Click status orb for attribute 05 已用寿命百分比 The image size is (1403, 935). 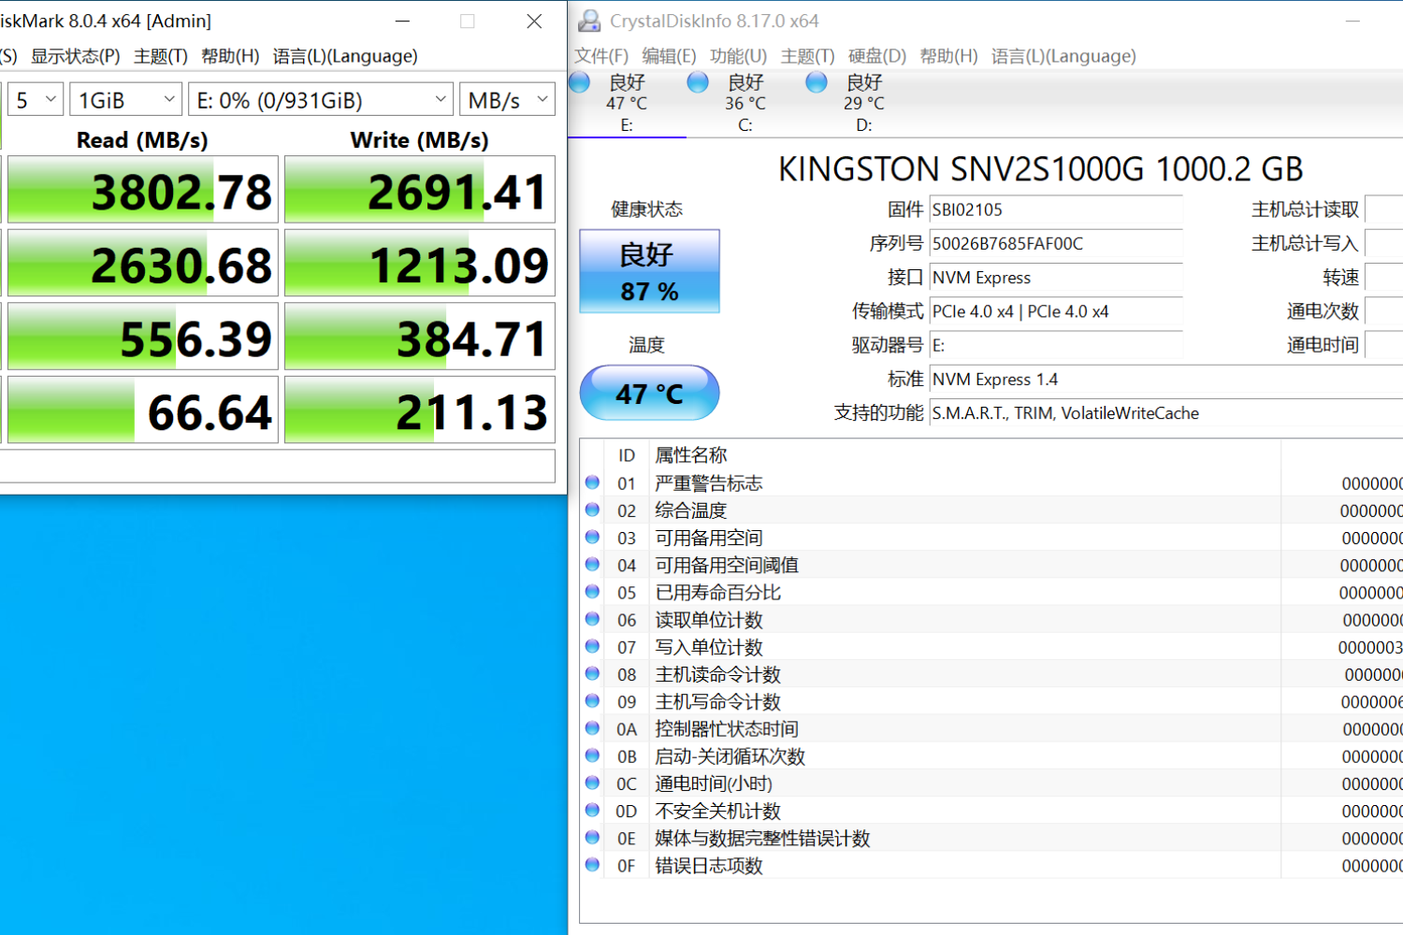(592, 591)
